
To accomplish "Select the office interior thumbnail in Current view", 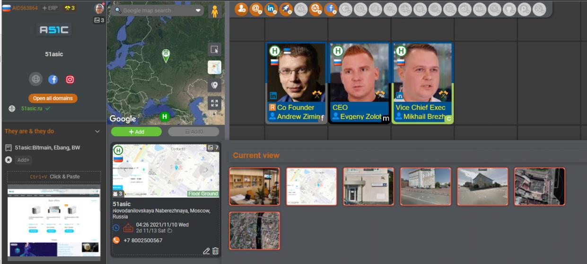I will (254, 186).
